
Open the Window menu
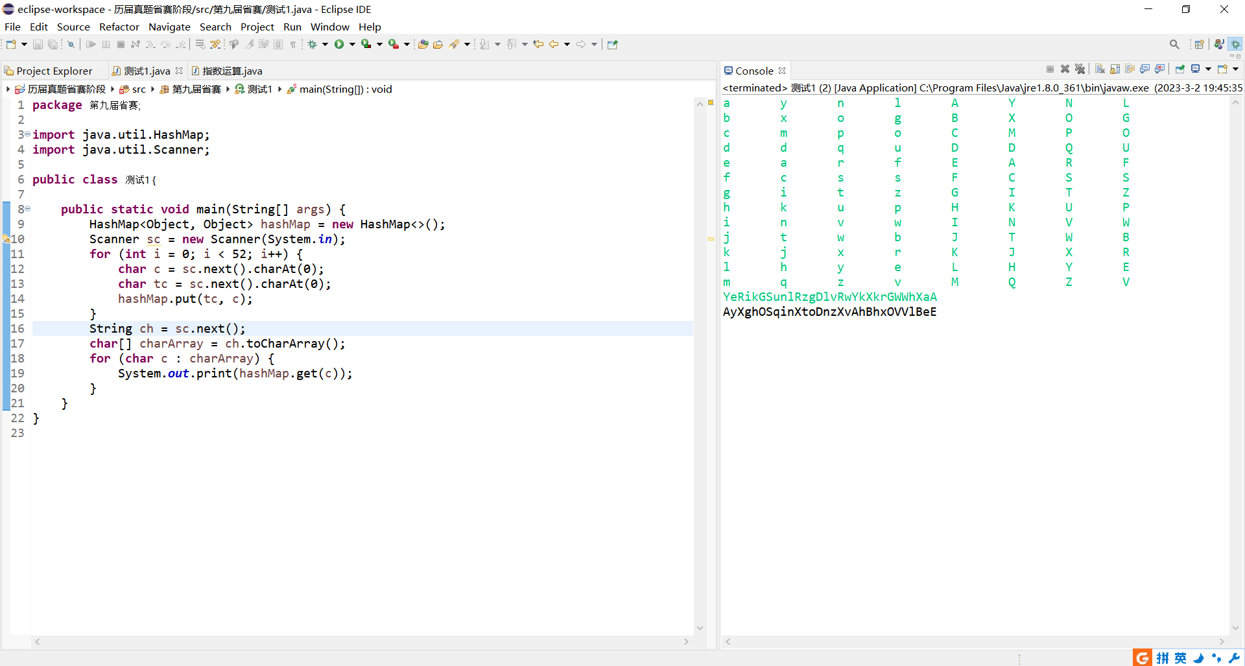pos(329,27)
